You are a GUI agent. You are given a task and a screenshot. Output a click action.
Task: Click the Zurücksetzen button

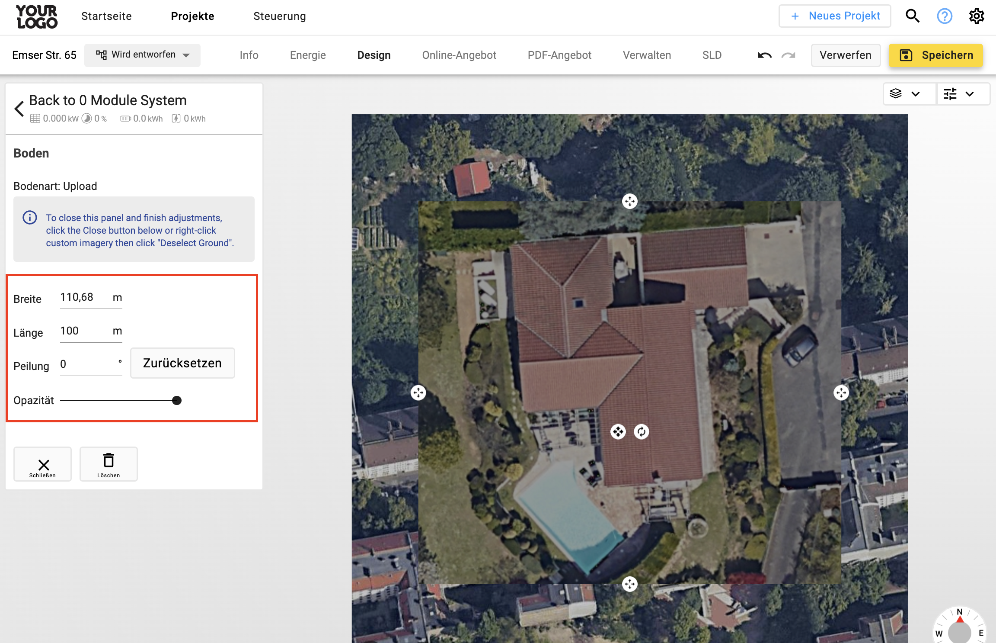(x=182, y=363)
